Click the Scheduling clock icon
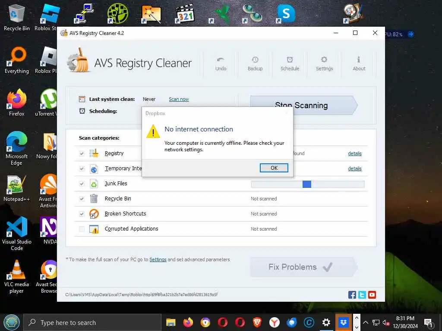442x331 pixels. [x=82, y=111]
